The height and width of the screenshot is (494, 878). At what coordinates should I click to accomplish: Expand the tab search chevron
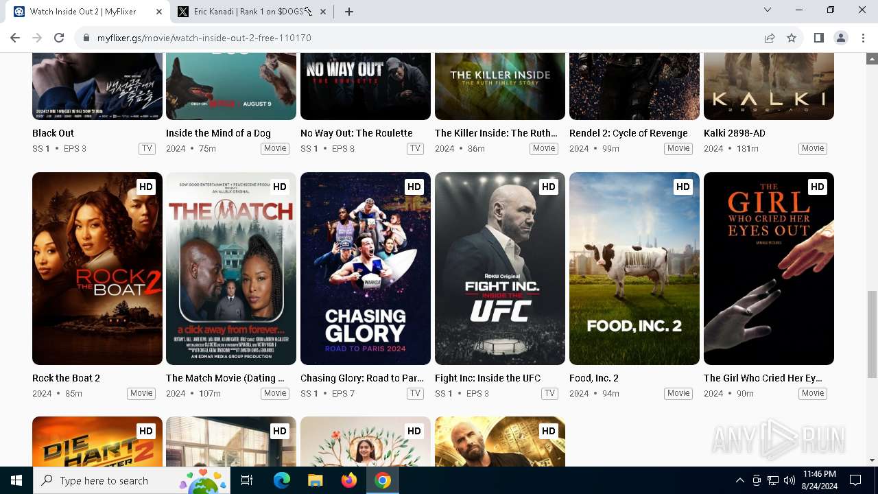pos(768,10)
